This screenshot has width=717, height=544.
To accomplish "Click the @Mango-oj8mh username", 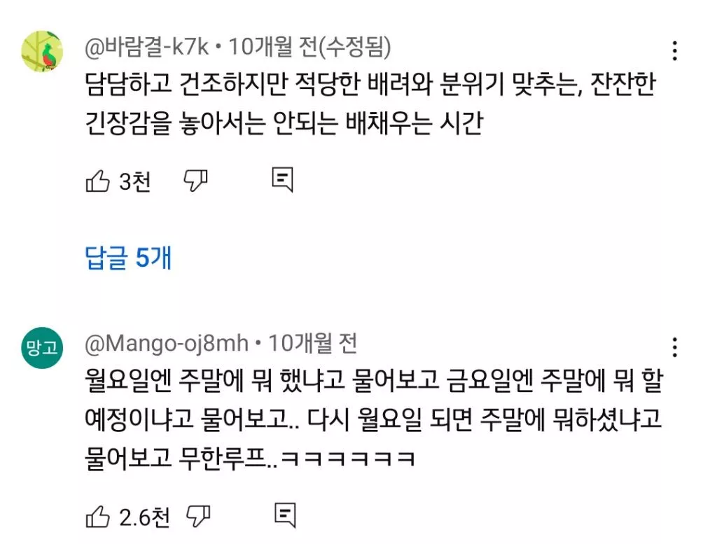I will point(166,344).
